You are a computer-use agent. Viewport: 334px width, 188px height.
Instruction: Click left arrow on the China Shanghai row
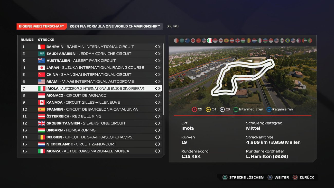coord(156,75)
